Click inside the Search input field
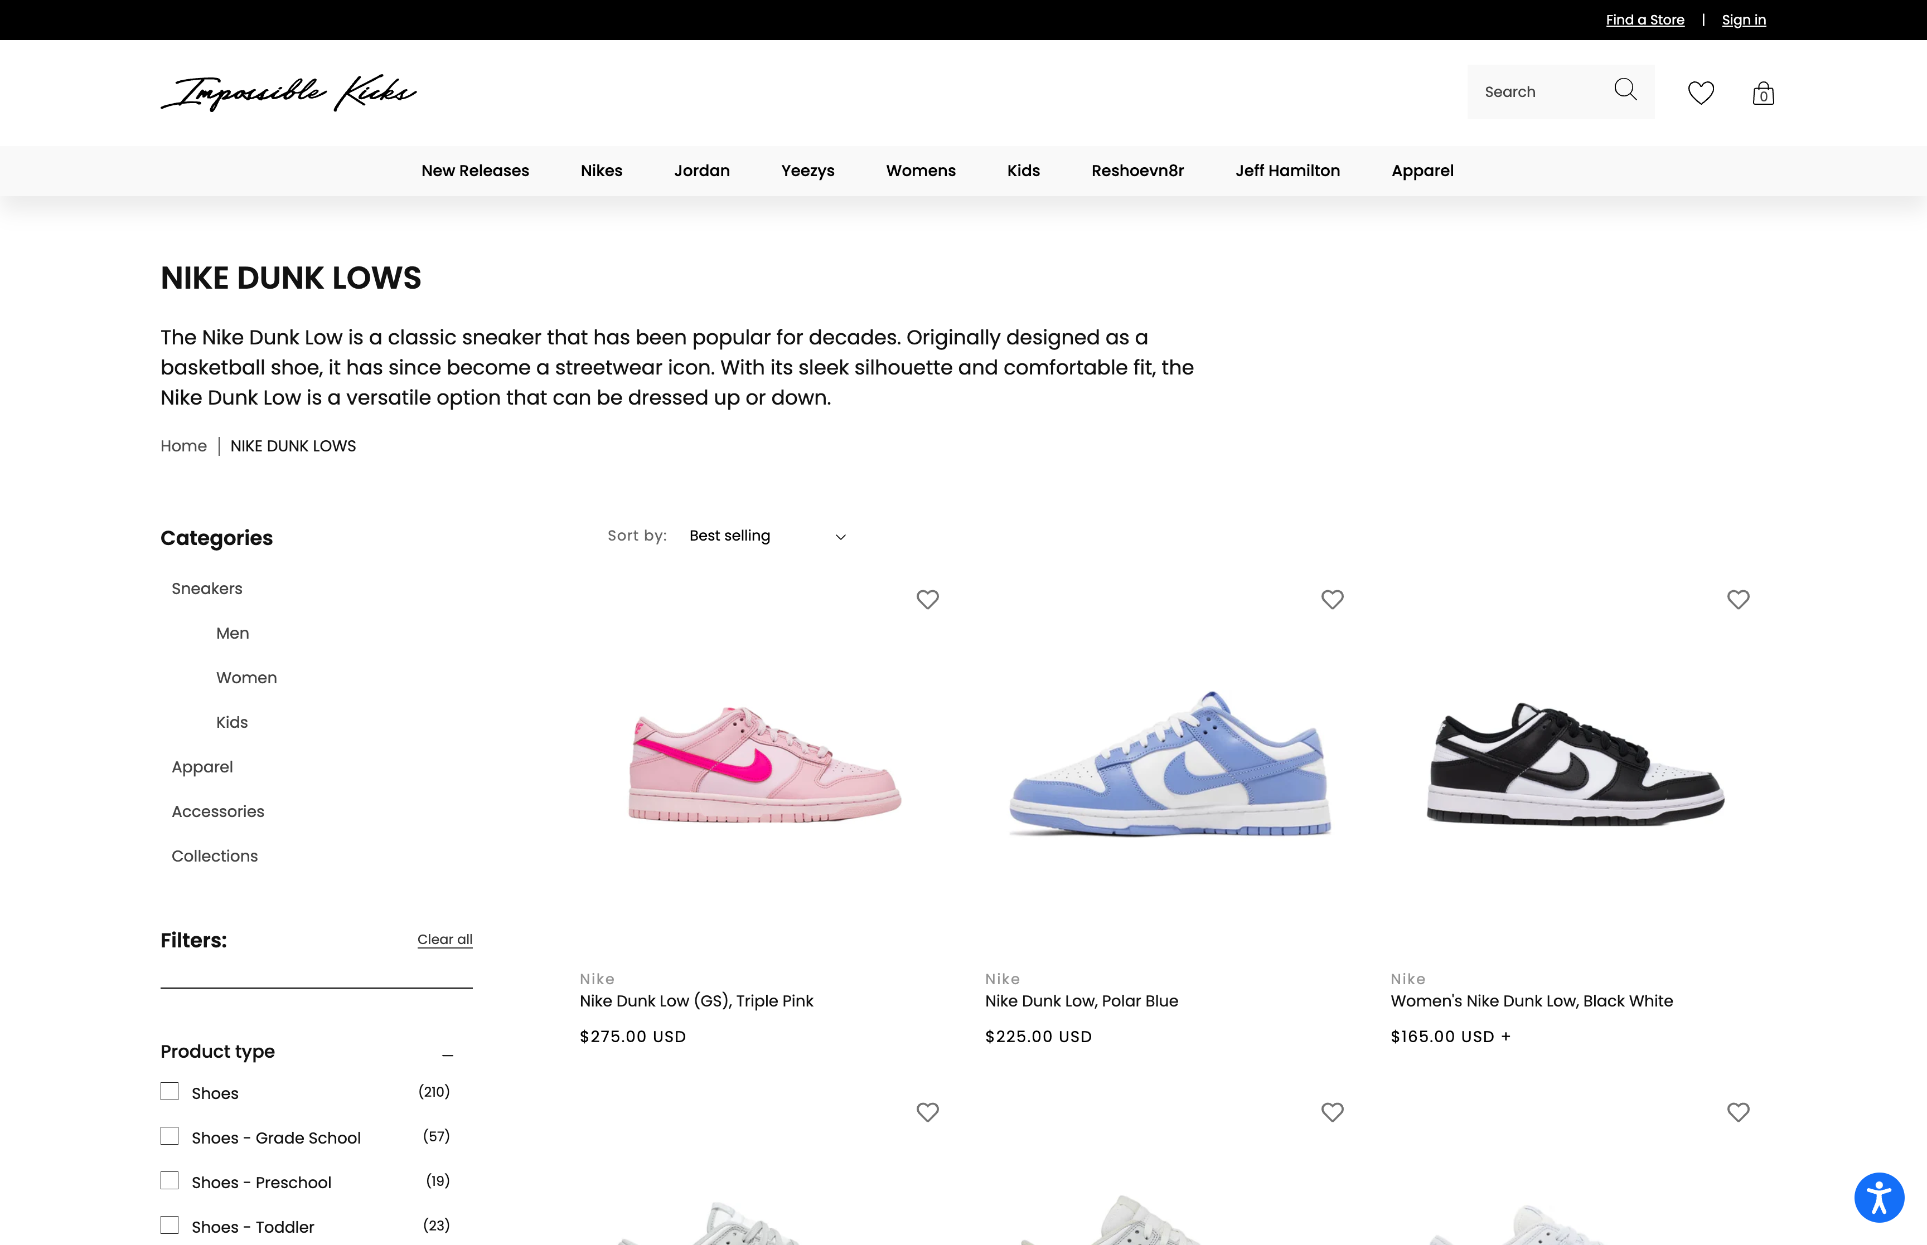The image size is (1927, 1245). click(1537, 91)
